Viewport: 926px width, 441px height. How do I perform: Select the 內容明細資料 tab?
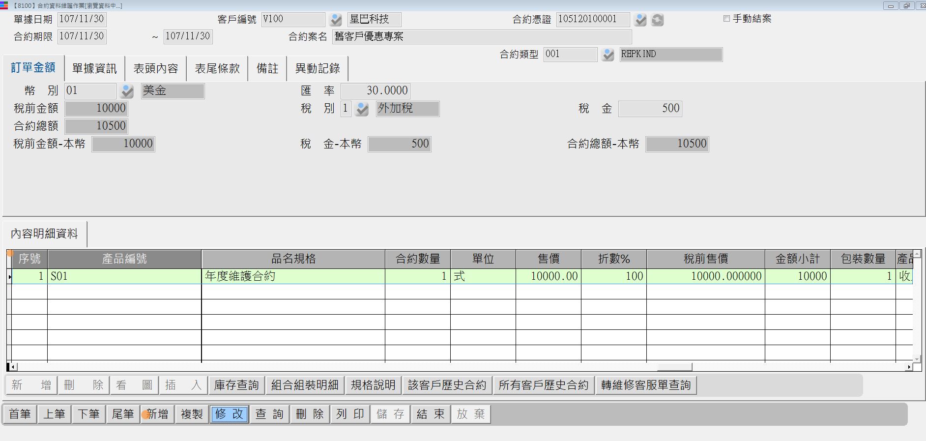pos(45,234)
